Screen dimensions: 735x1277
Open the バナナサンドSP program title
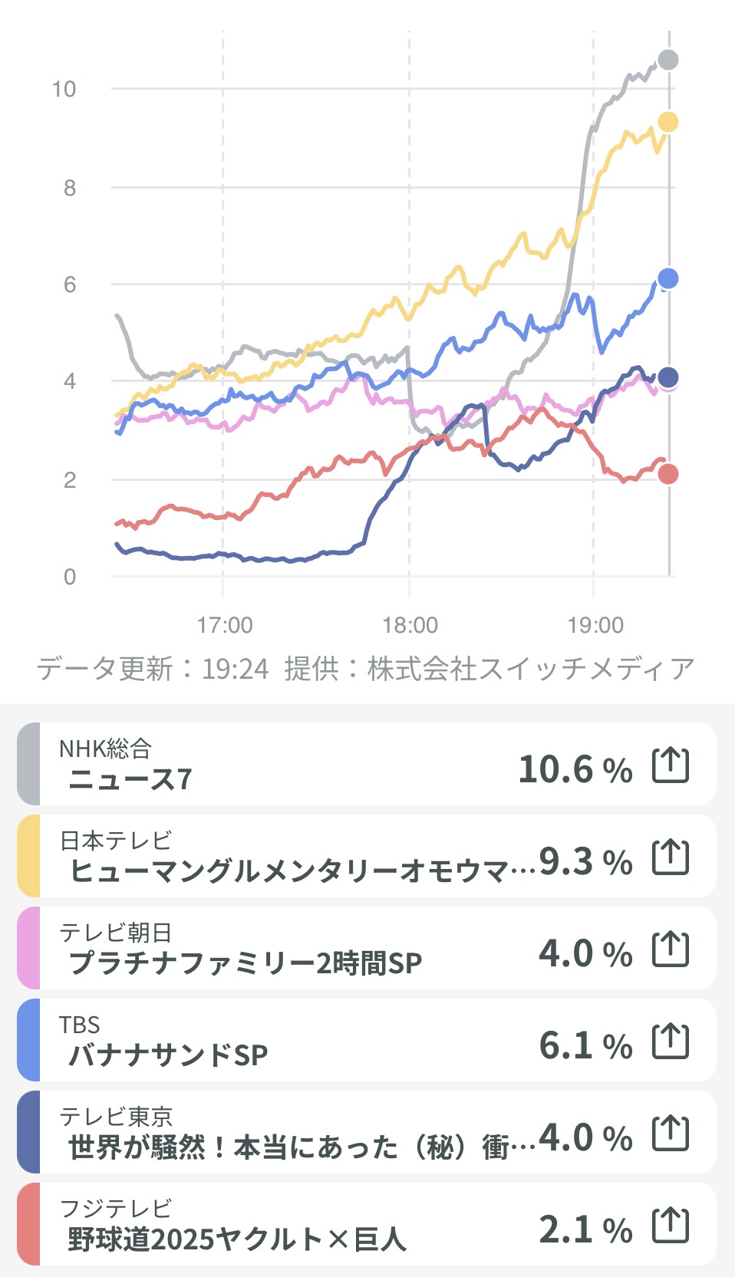pos(168,1055)
